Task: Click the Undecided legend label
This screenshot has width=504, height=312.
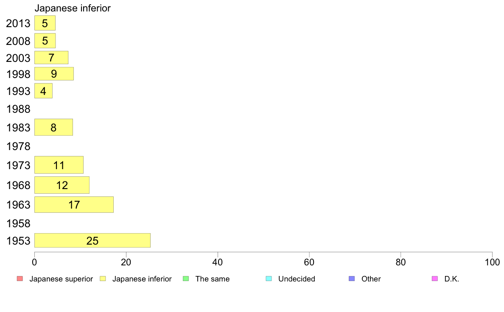Action: 297,279
